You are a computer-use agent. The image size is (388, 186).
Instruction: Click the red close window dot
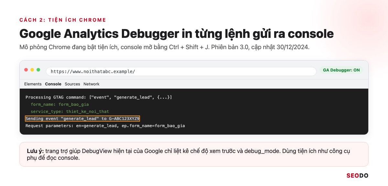(26, 70)
